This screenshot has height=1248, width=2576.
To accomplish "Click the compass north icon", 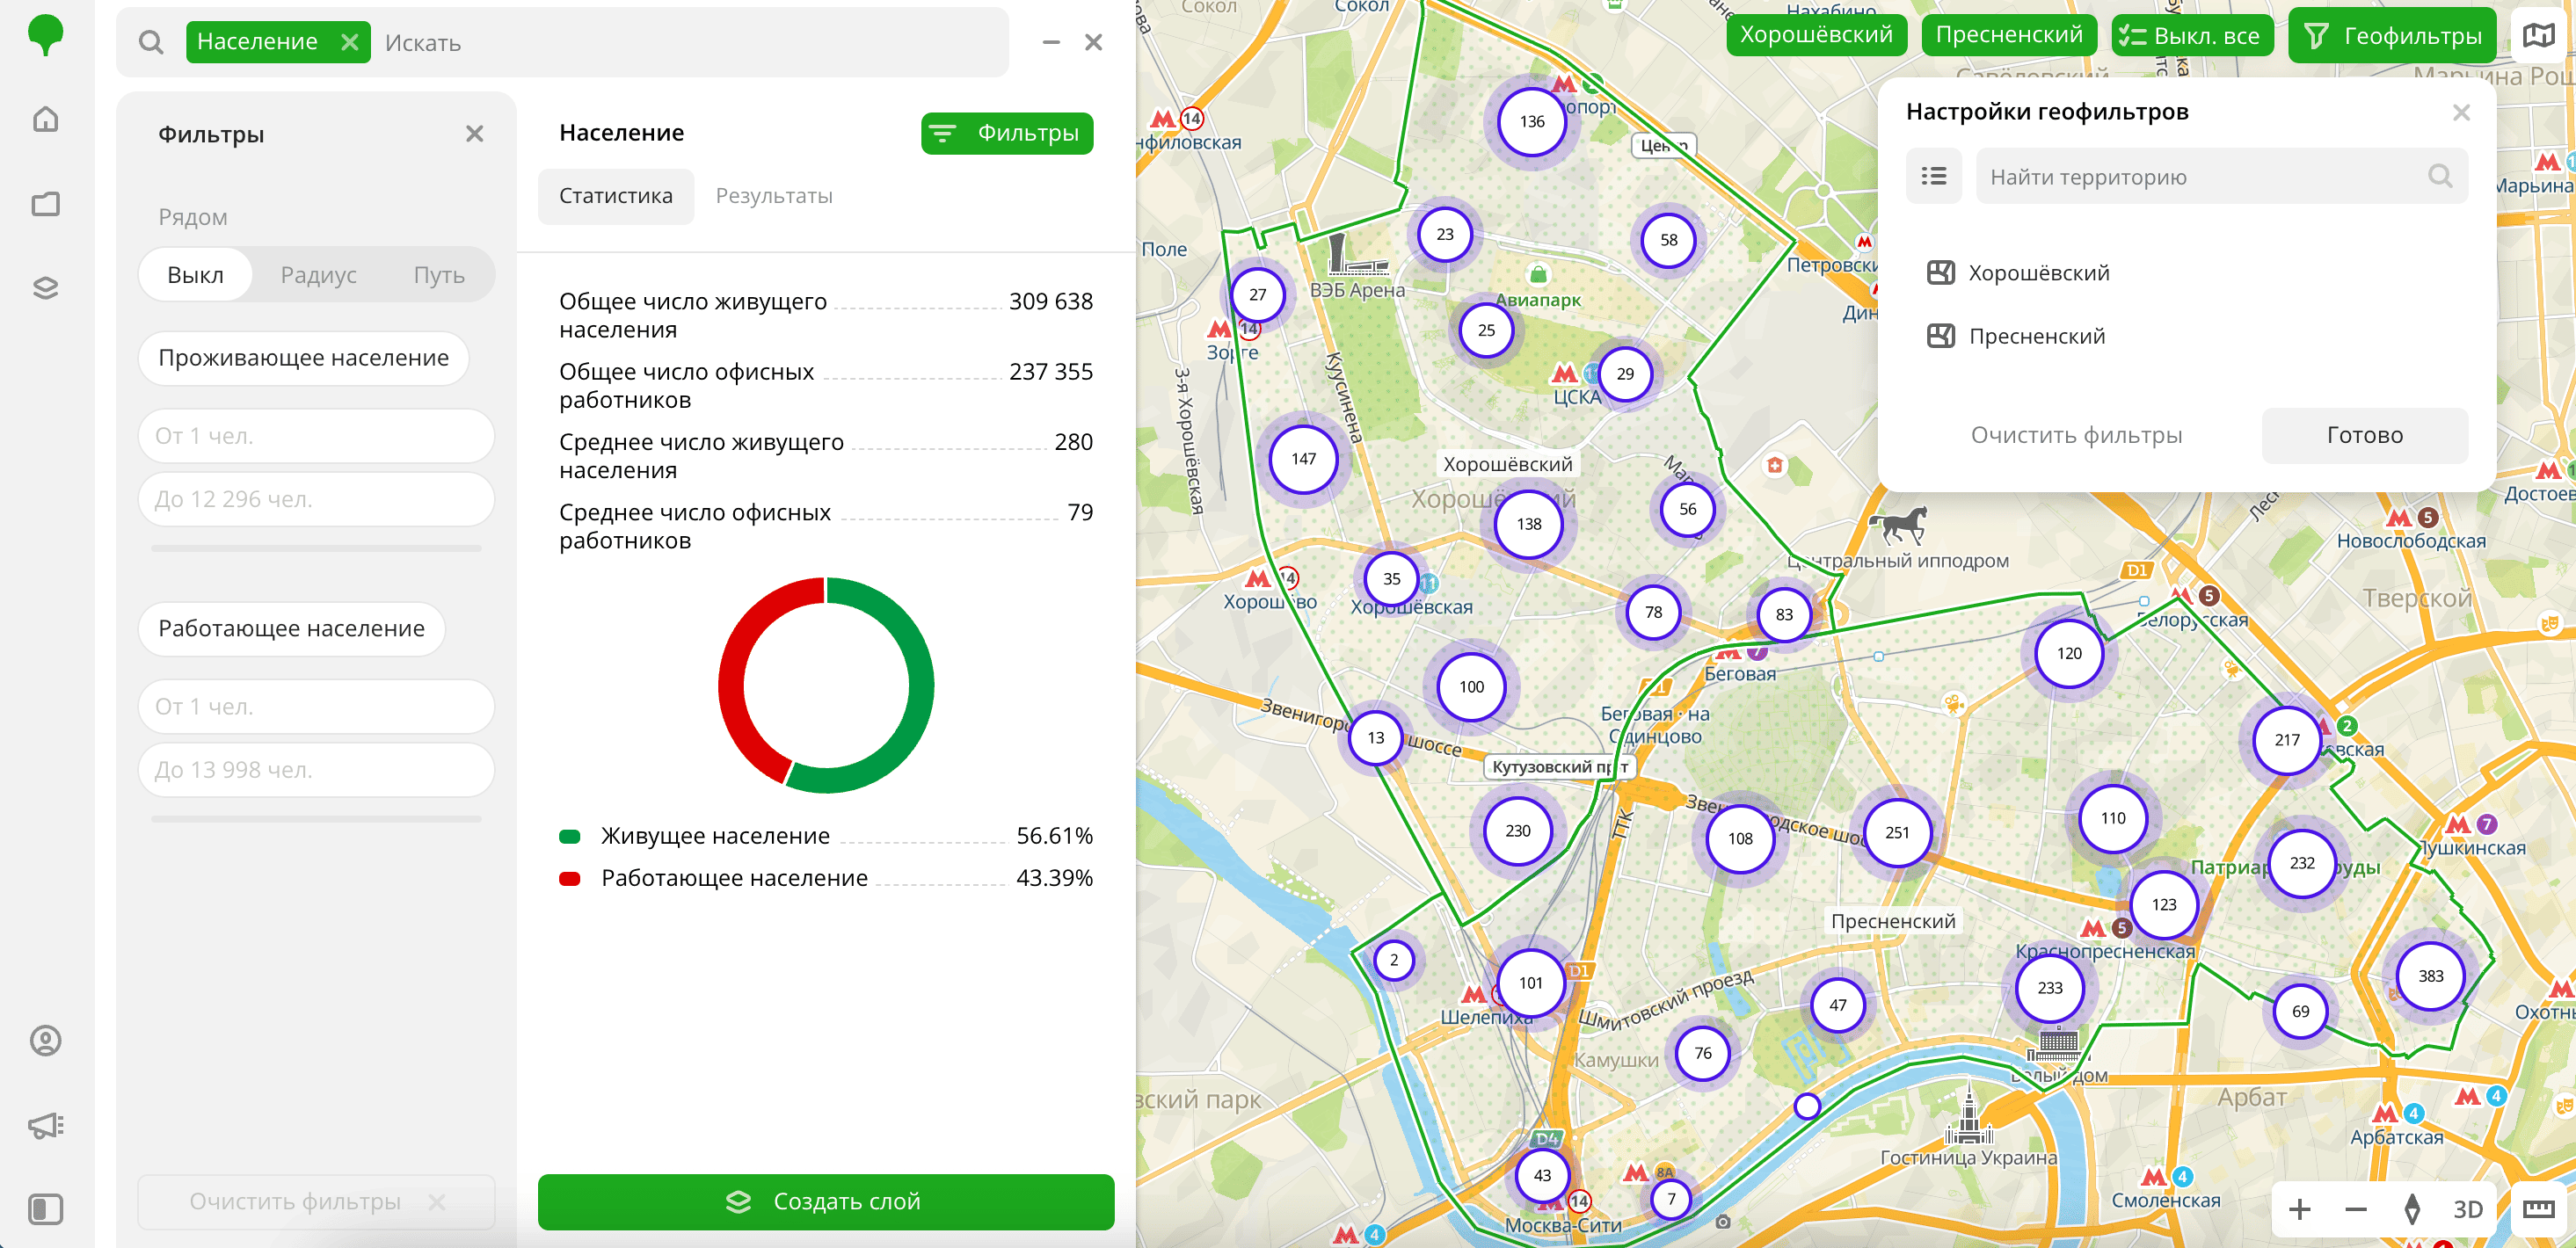I will (x=2411, y=1209).
